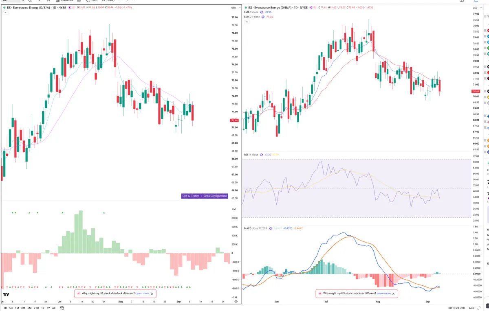Toggle ADJ adjusted data setting
This screenshot has width=489, height=311.
471,308
